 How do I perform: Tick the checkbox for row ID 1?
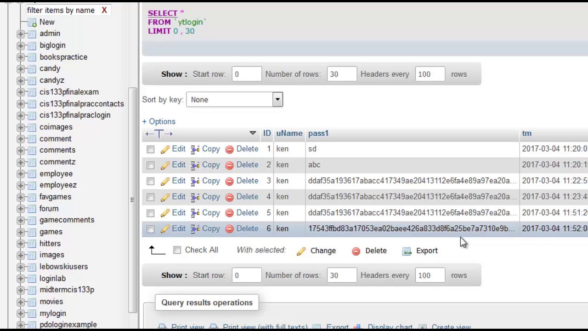(151, 149)
